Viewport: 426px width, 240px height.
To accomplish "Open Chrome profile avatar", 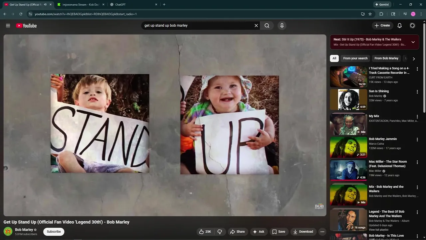I will (413, 14).
